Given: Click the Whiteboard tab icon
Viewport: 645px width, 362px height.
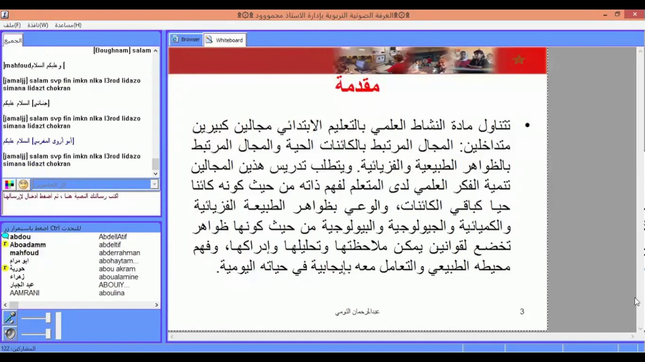Looking at the screenshot, I should 209,40.
